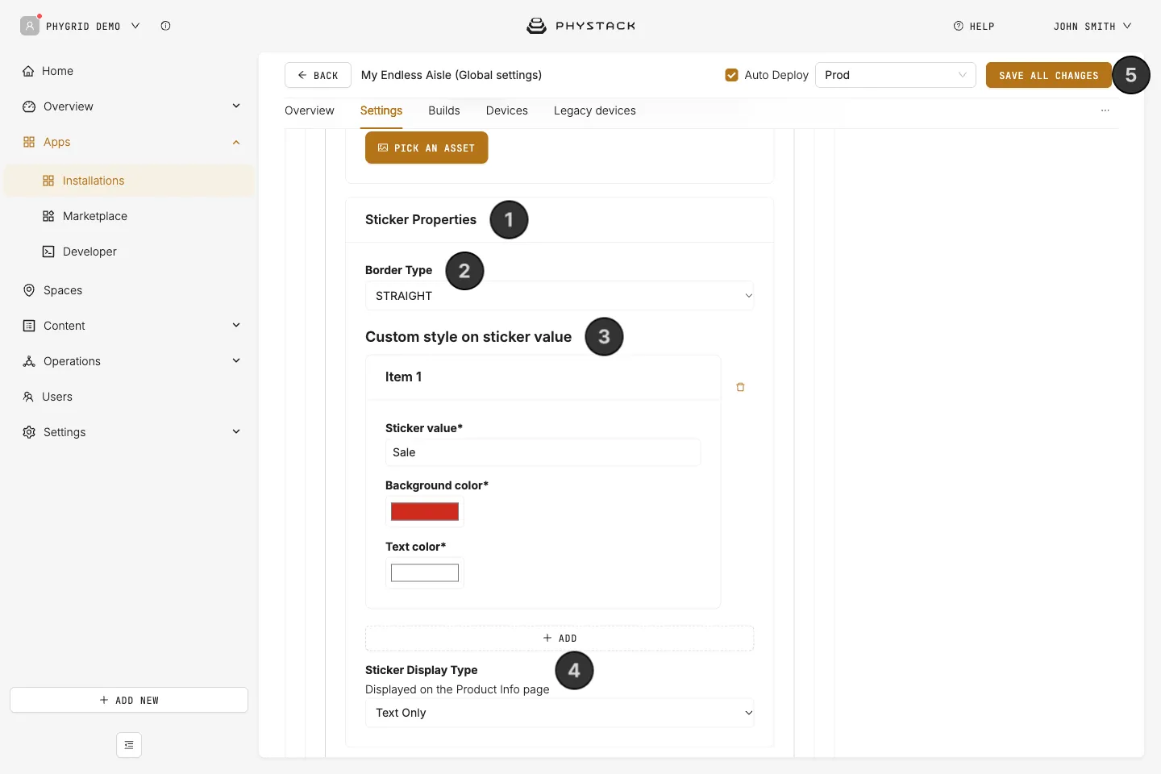Open the John Smith account menu
This screenshot has width=1161, height=774.
(x=1092, y=26)
